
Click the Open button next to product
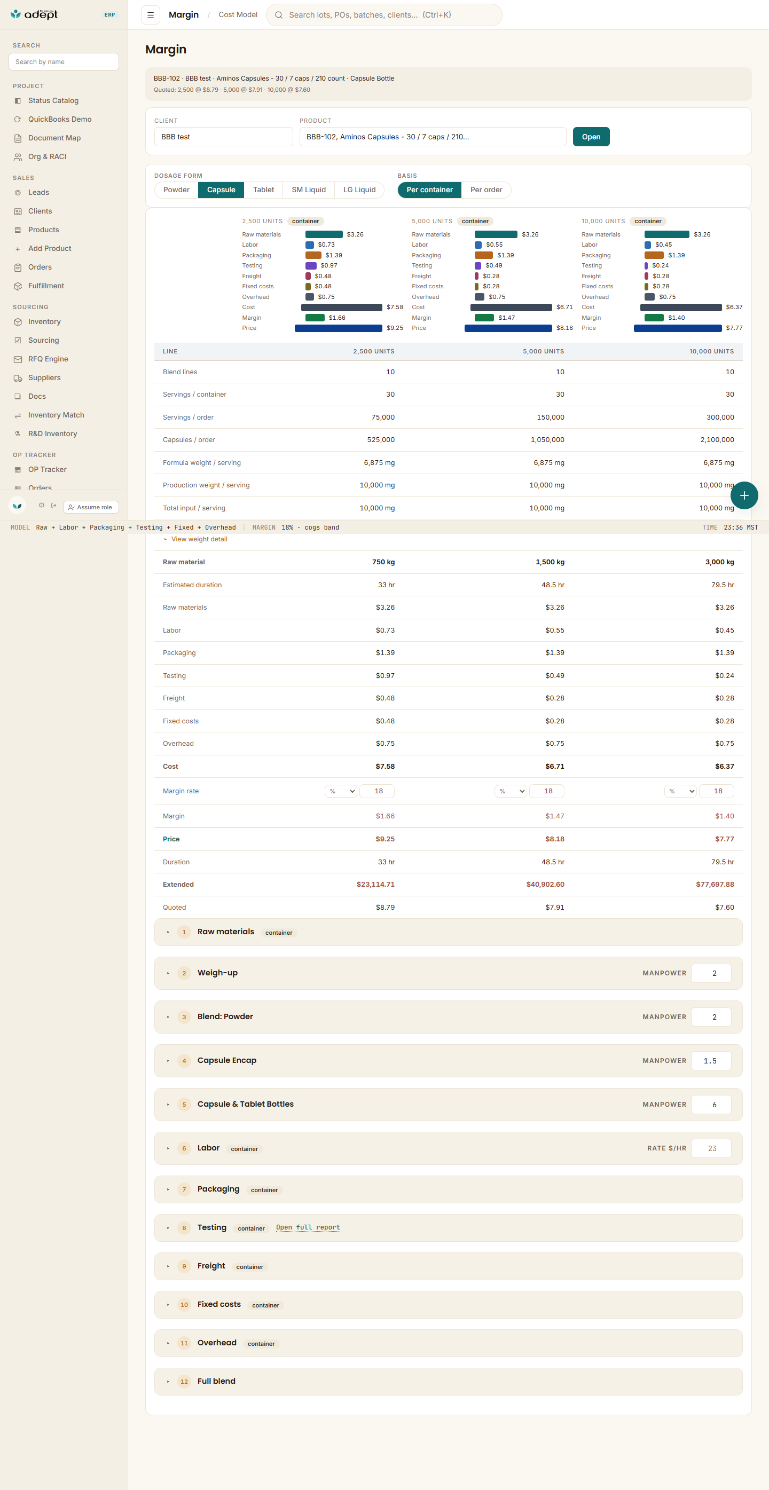point(591,137)
